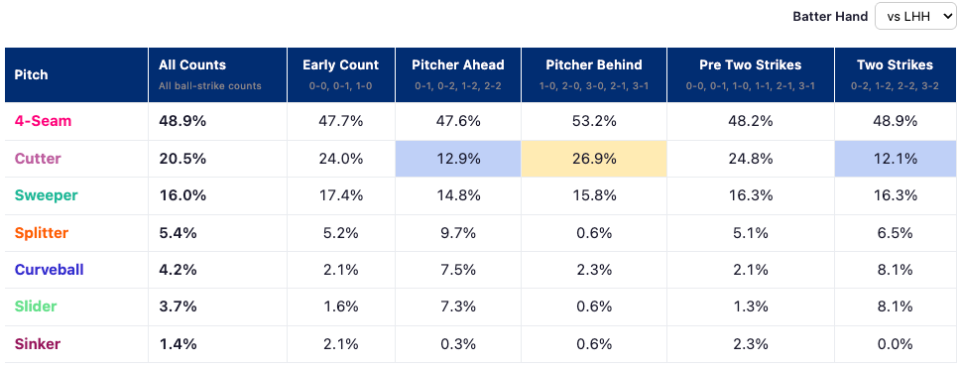Click the Batter Hand label text
Viewport: 960px width, 367px height.
[x=830, y=17]
